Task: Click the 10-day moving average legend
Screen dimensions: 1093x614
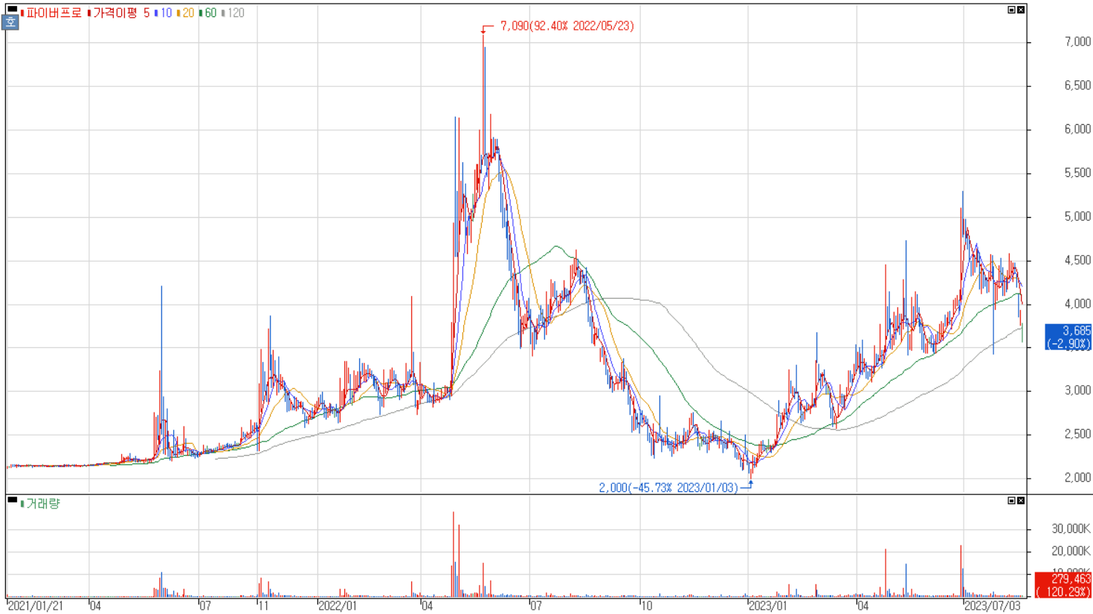Action: (x=164, y=13)
